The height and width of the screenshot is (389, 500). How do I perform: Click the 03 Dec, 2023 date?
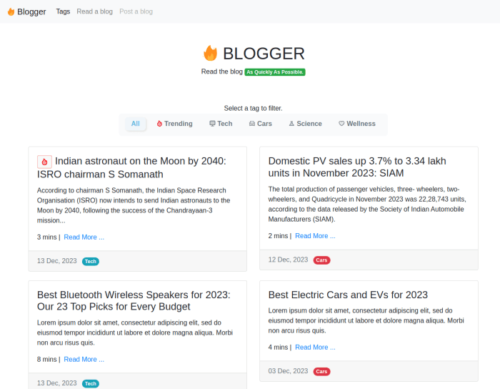click(288, 371)
